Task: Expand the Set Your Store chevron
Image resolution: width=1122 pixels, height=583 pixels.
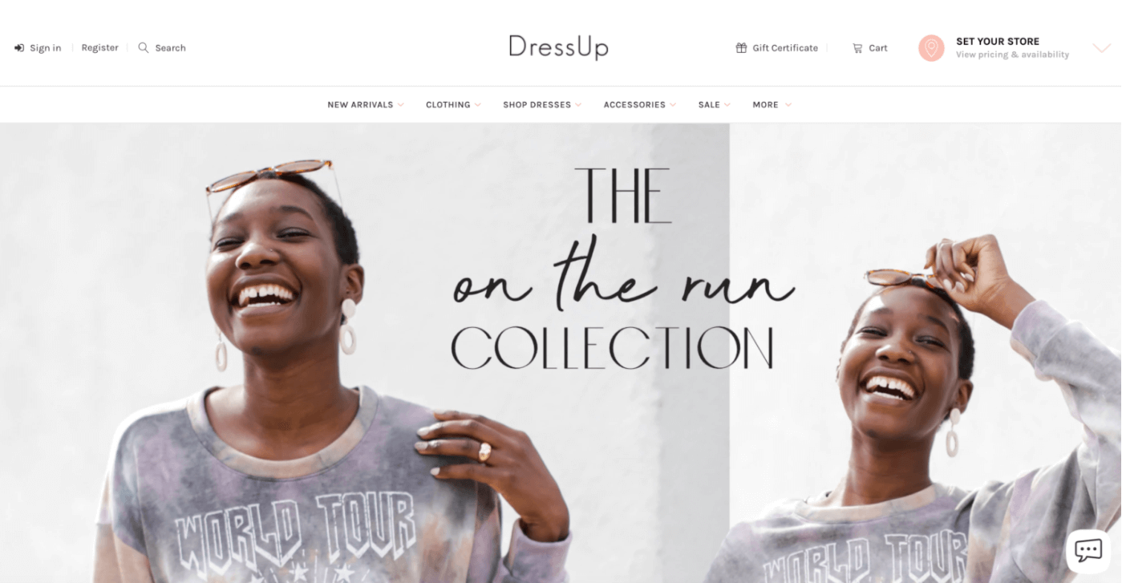Action: pyautogui.click(x=1102, y=48)
